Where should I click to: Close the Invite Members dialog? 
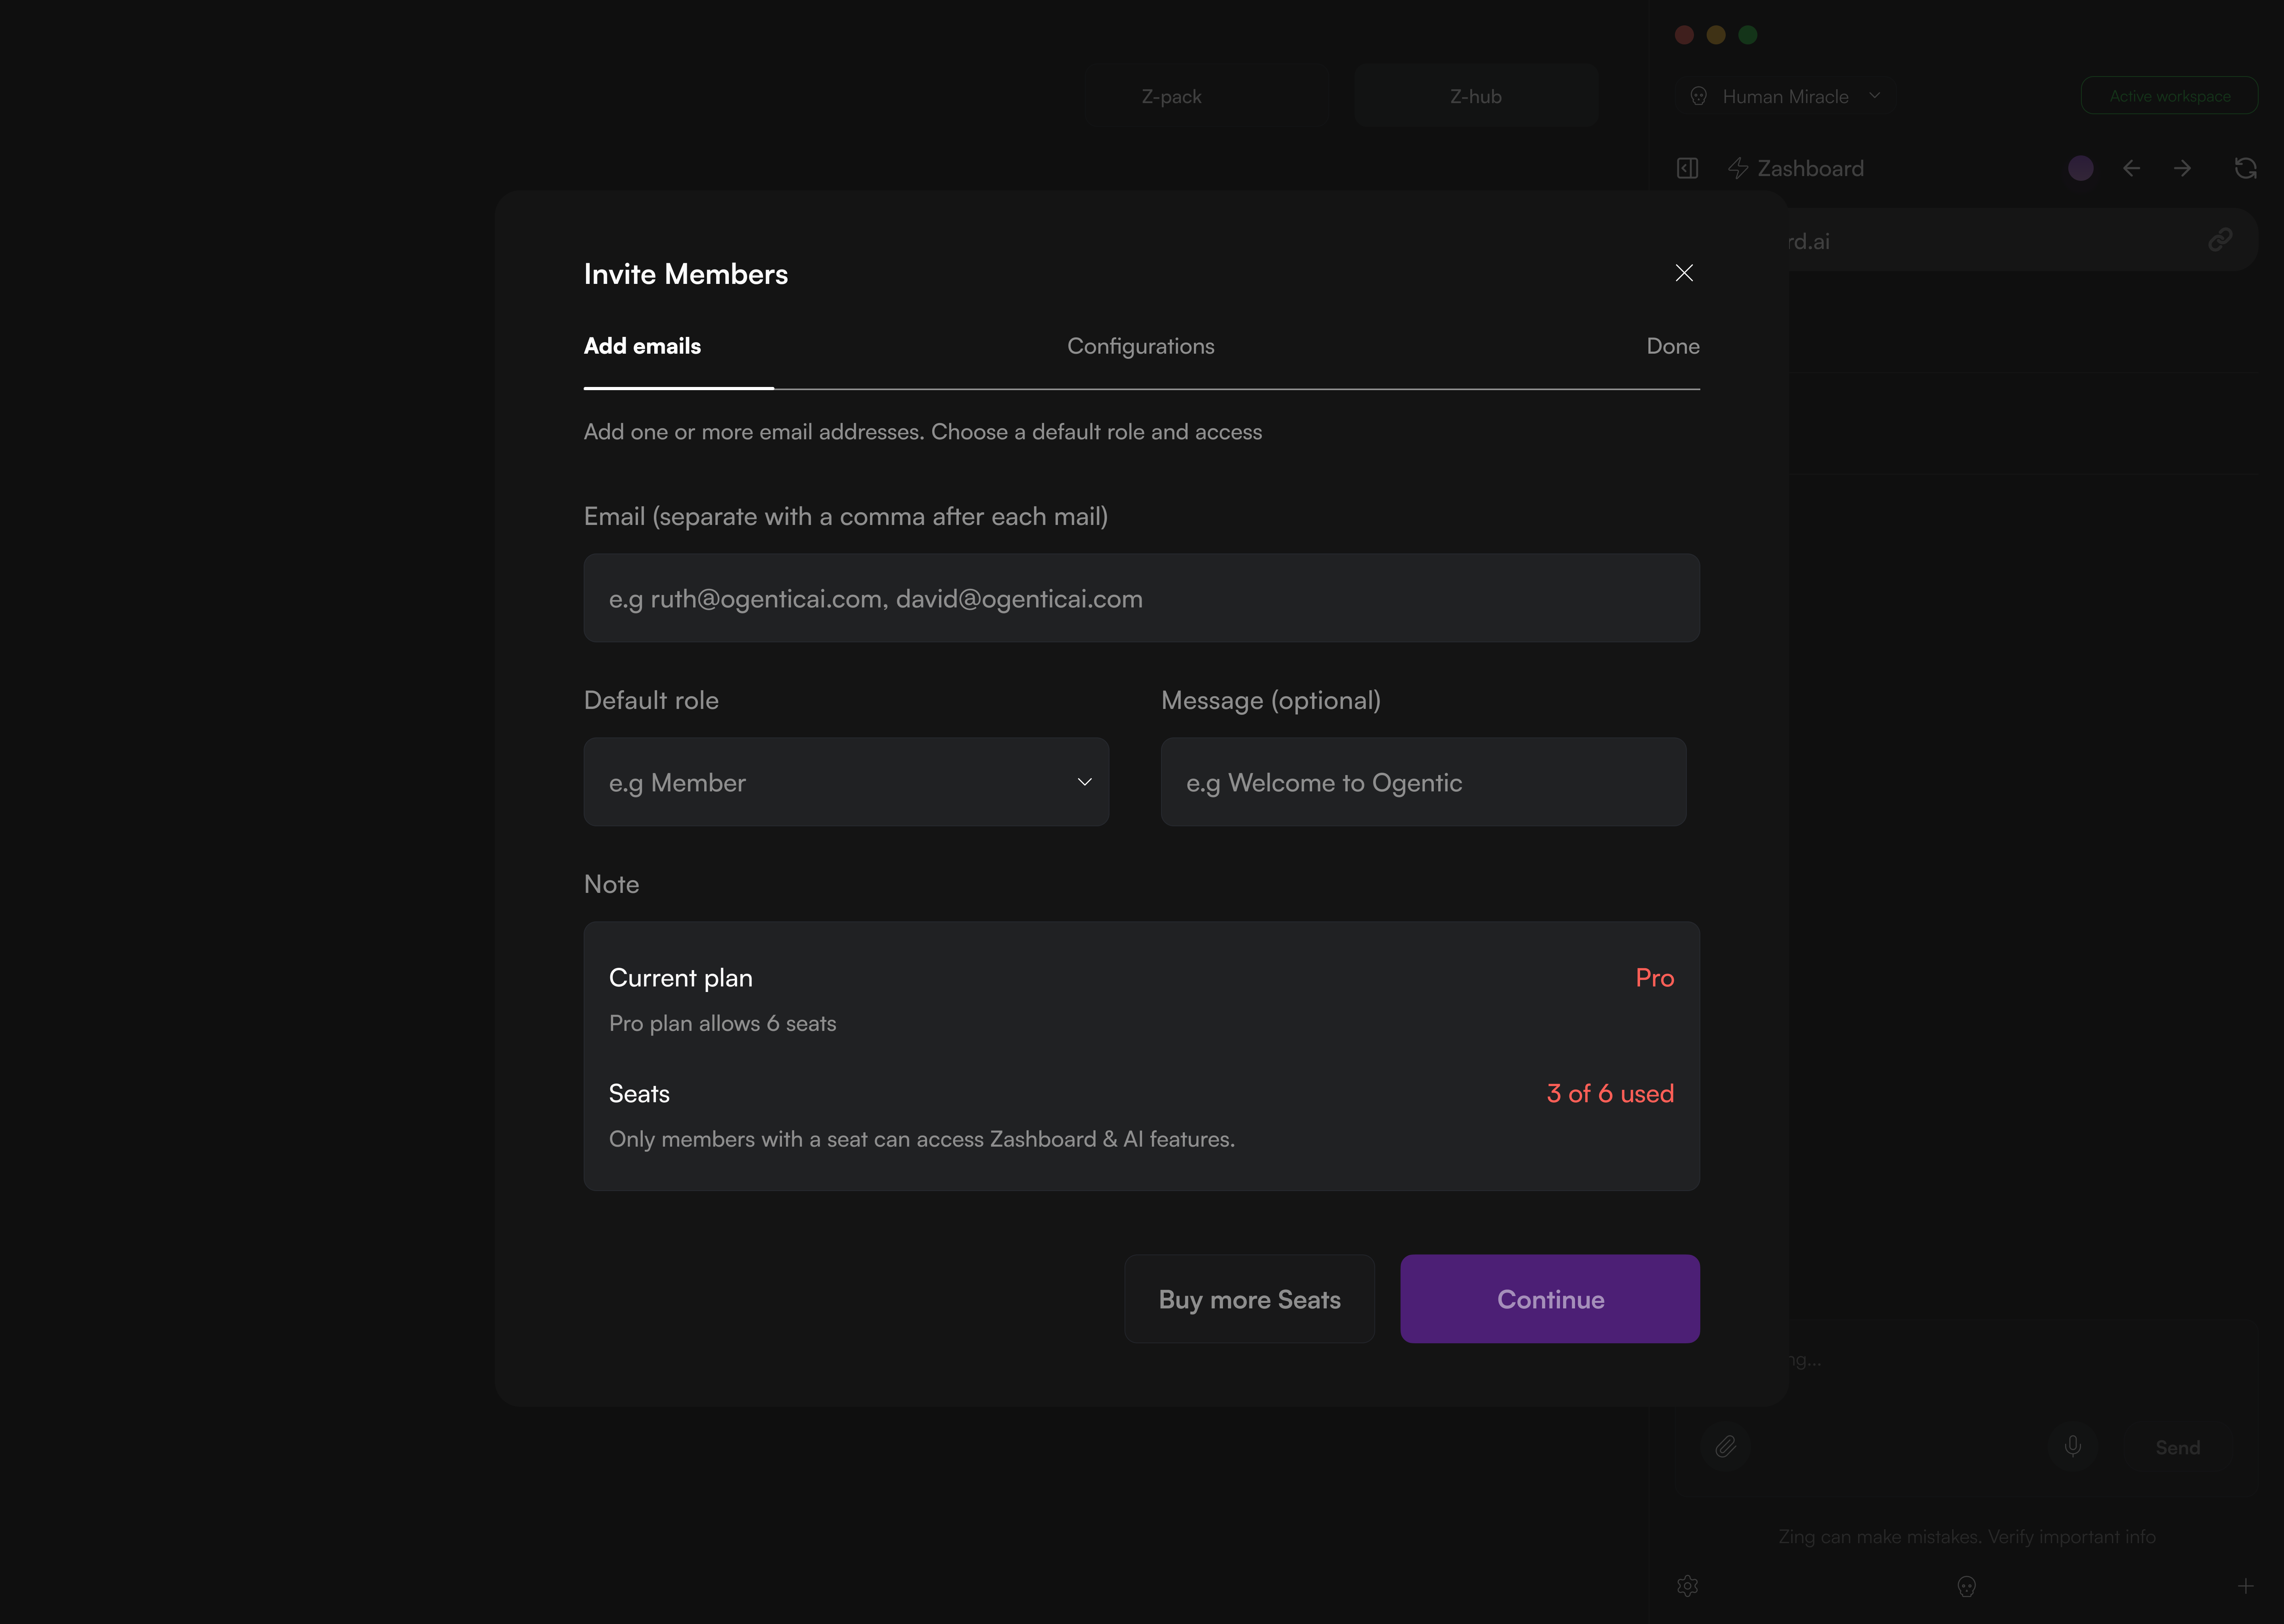[1684, 273]
